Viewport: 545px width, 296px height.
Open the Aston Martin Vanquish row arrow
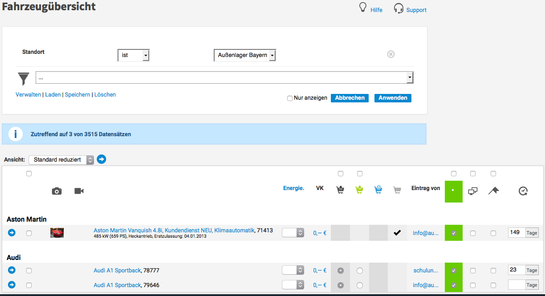12,232
